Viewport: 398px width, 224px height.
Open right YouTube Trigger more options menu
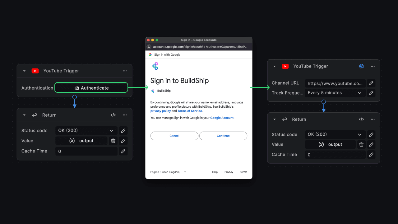click(373, 66)
